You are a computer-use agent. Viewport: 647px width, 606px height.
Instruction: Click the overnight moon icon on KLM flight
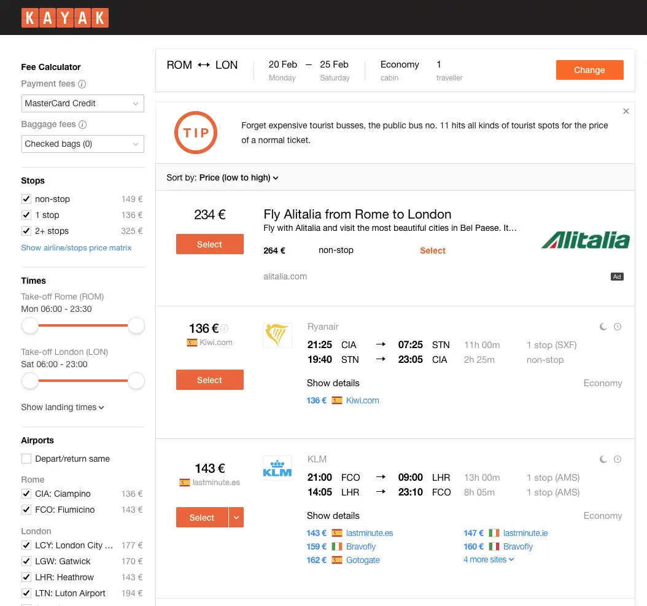(x=603, y=459)
